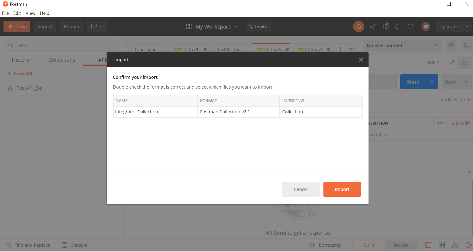Open the help question-mark icon
Viewport: 473px width, 251px height.
468,245
